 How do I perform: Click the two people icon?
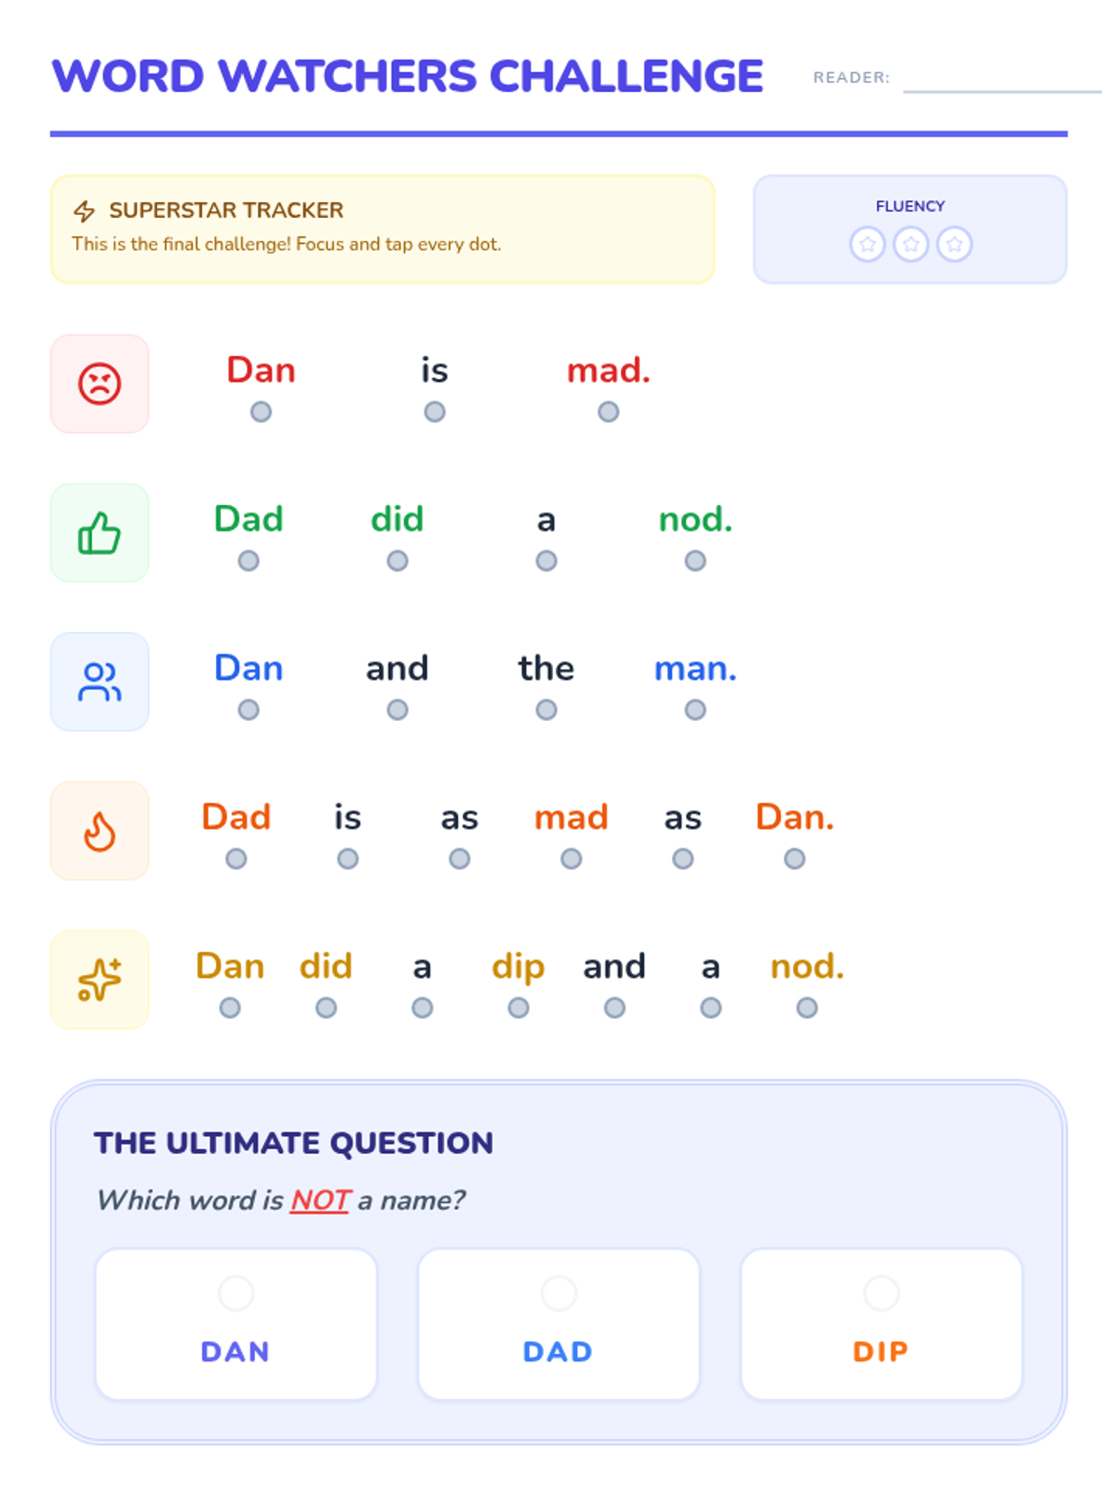coord(100,682)
